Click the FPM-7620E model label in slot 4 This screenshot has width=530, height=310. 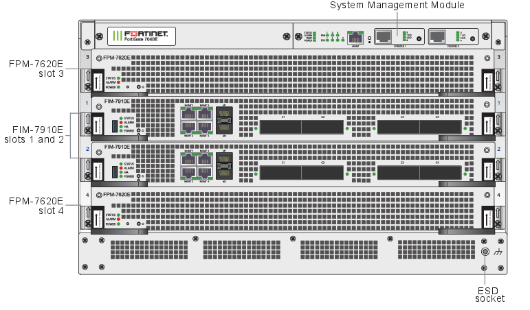click(x=117, y=195)
